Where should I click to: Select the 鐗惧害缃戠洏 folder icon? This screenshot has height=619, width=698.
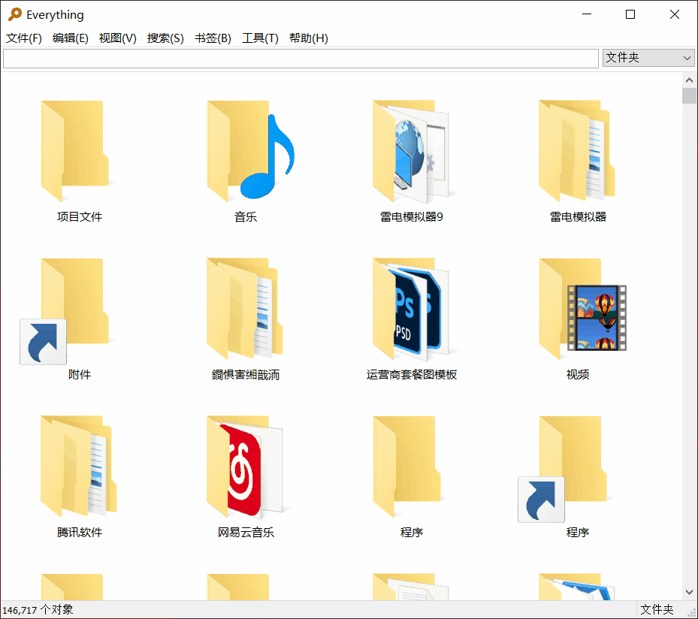pyautogui.click(x=245, y=309)
